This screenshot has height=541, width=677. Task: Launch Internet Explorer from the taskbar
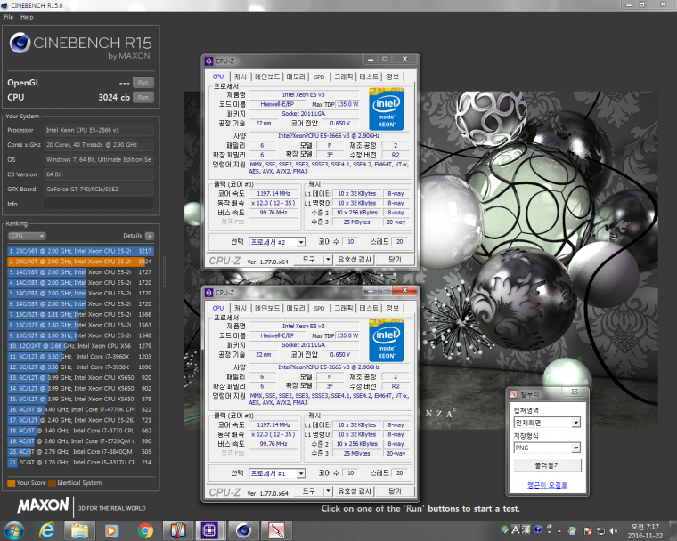(46, 530)
